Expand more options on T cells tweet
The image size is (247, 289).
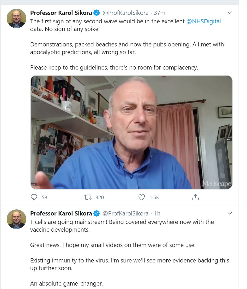[x=230, y=213]
